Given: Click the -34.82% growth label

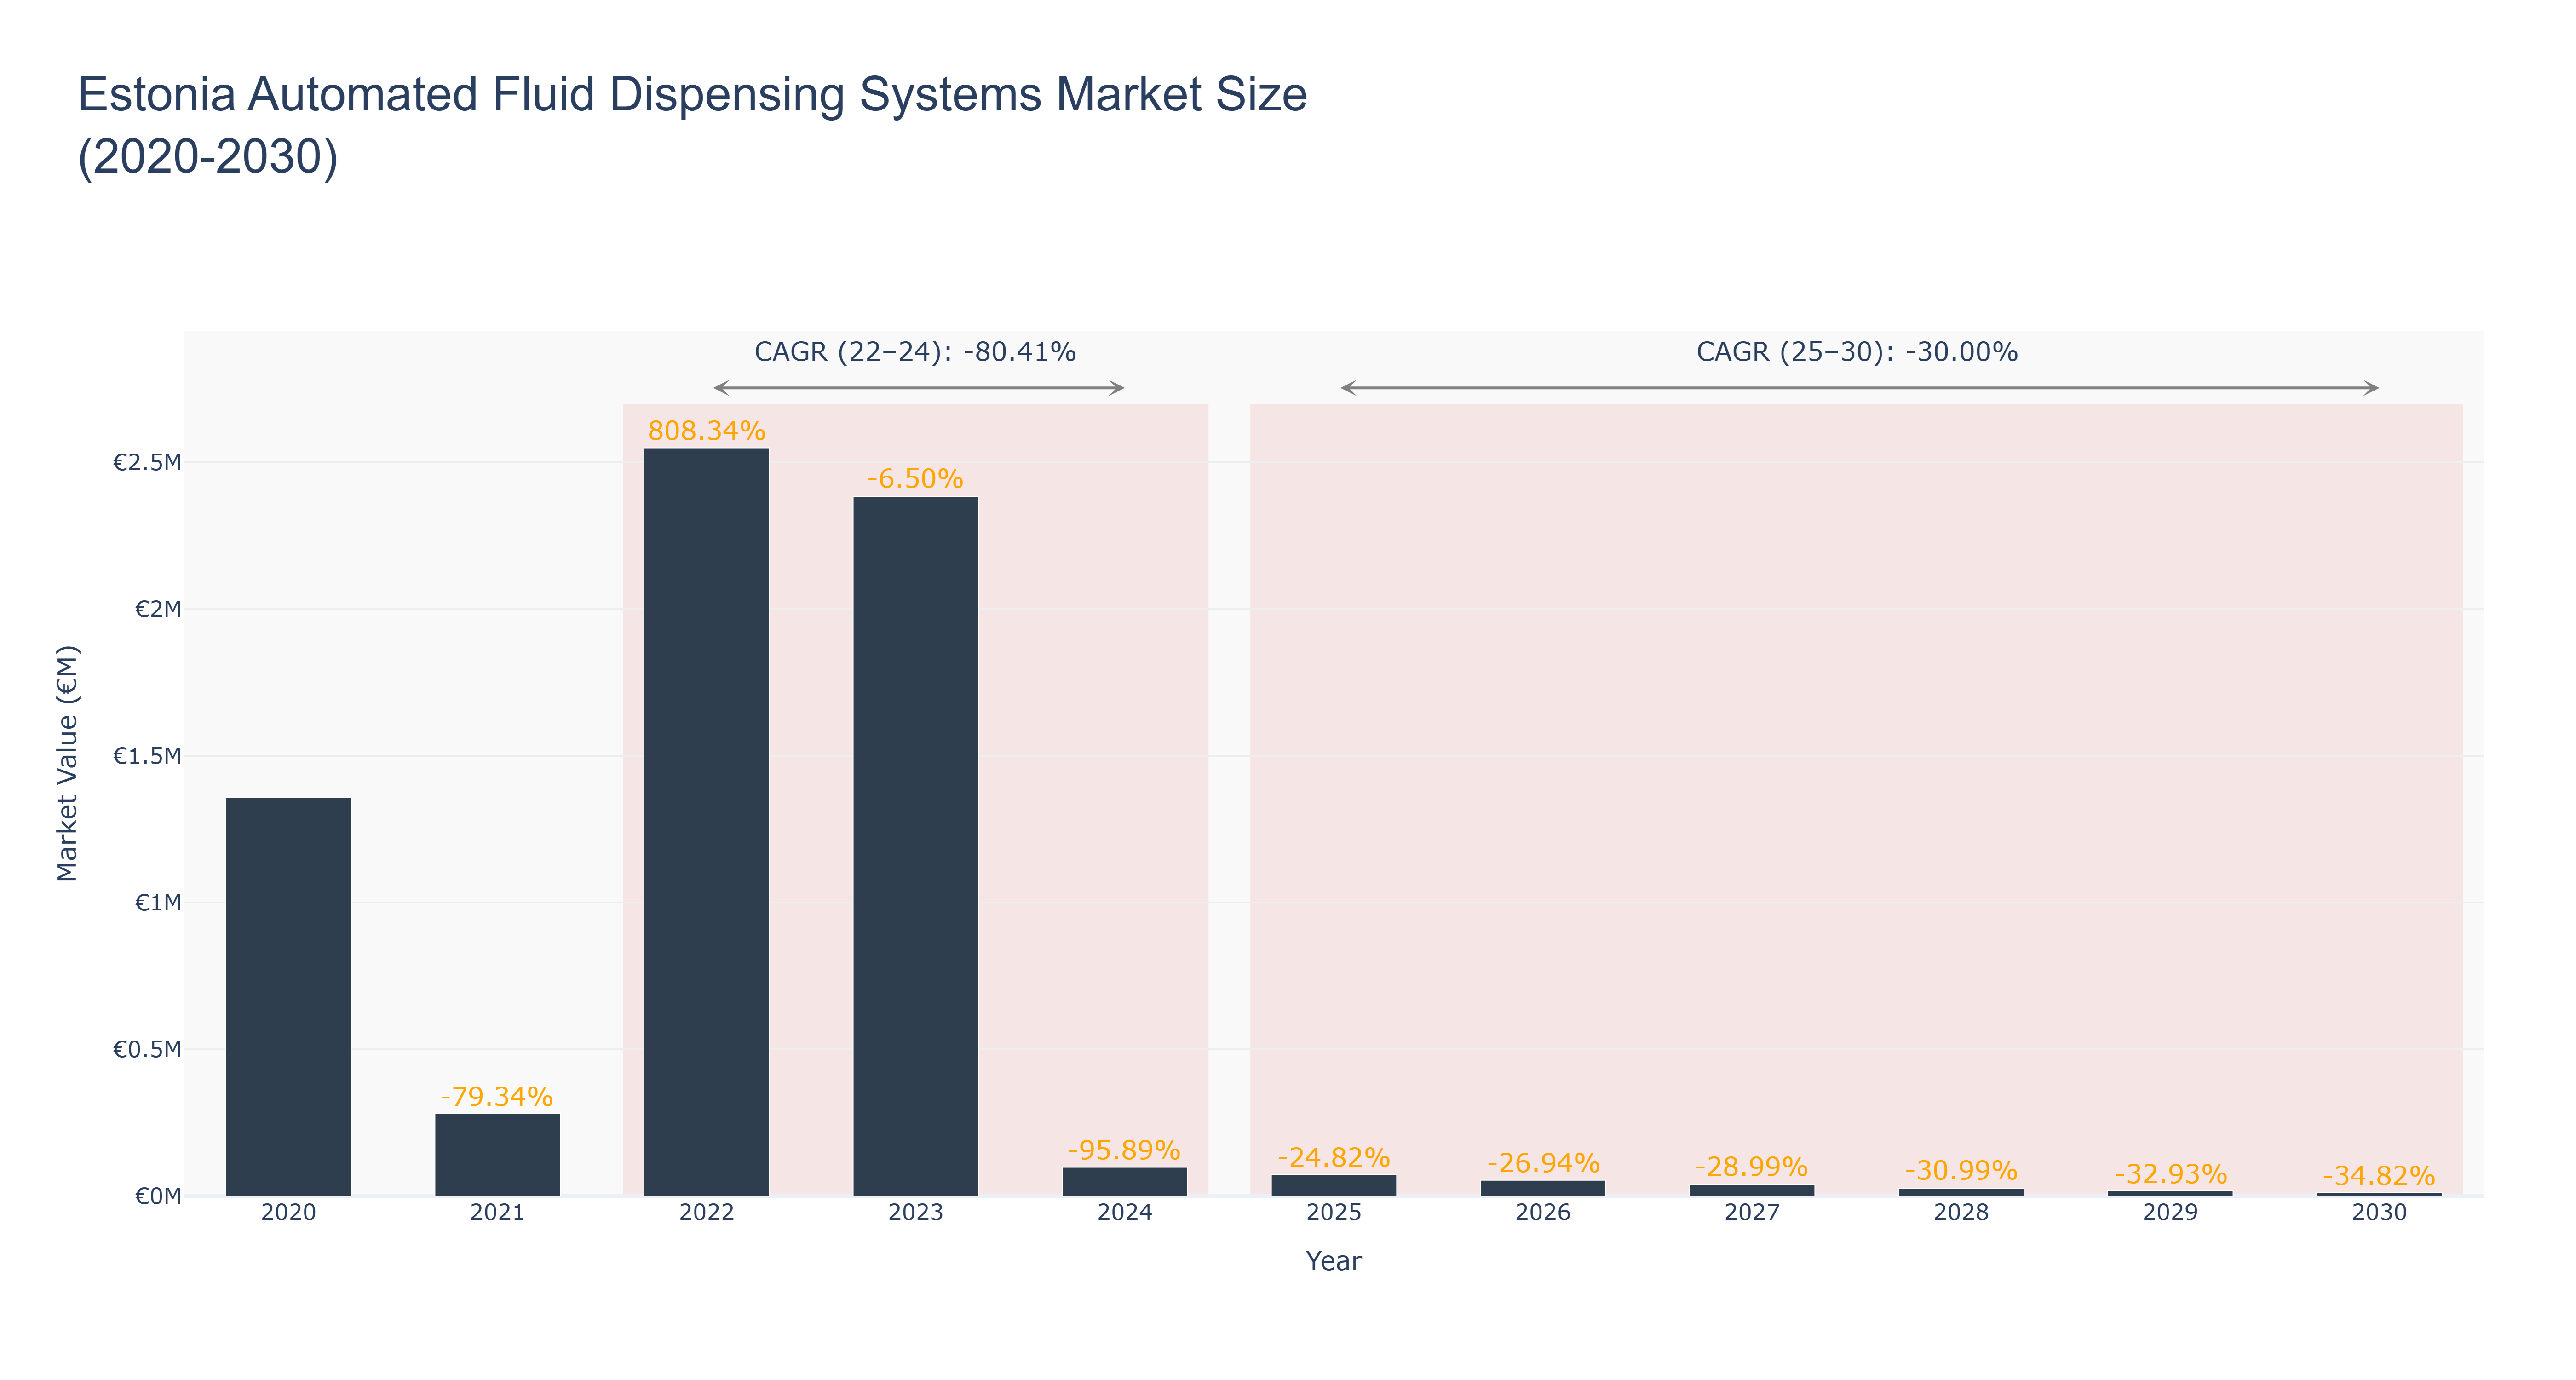Looking at the screenshot, I should pos(2379,1176).
